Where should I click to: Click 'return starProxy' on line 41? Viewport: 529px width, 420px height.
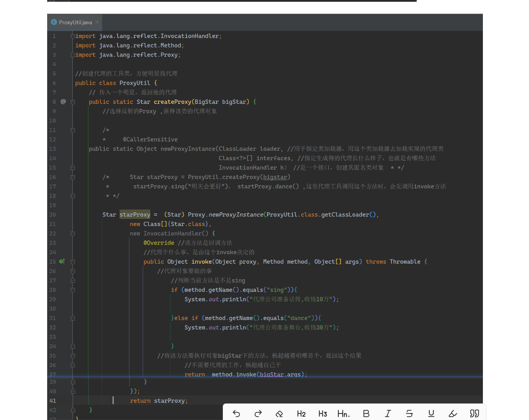click(x=158, y=401)
